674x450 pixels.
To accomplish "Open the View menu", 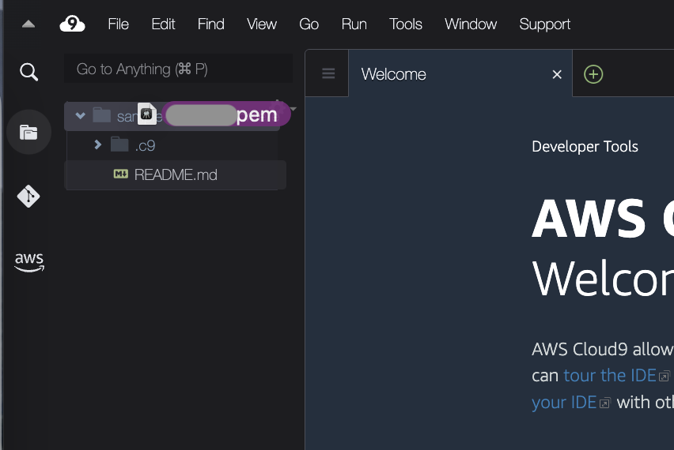I will pyautogui.click(x=262, y=24).
